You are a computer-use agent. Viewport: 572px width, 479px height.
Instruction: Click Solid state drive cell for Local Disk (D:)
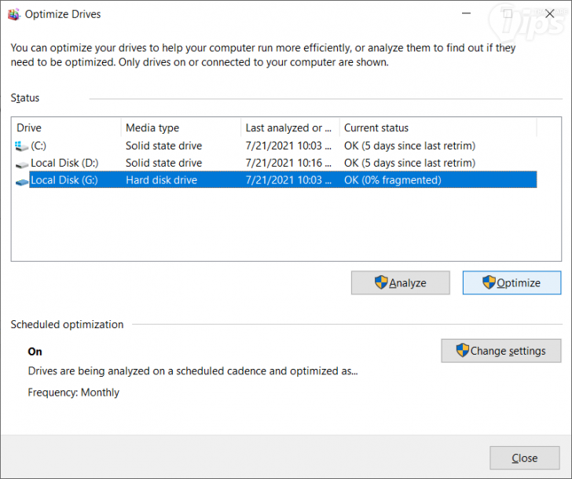click(x=163, y=163)
